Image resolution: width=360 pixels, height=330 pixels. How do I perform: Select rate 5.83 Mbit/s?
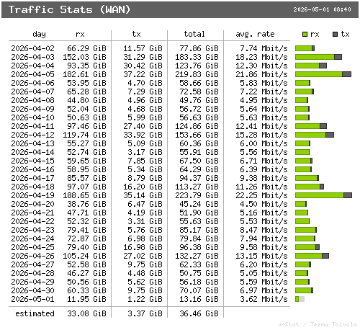[x=264, y=83]
